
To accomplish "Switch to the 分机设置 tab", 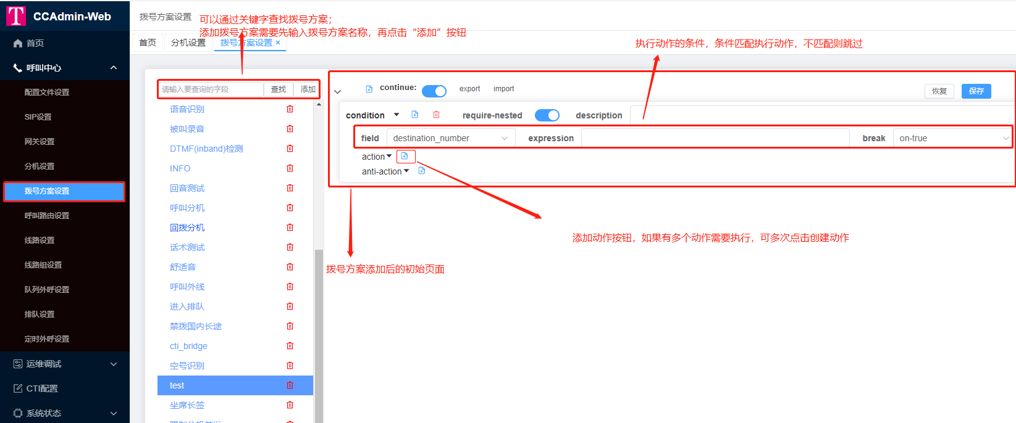I will (188, 43).
